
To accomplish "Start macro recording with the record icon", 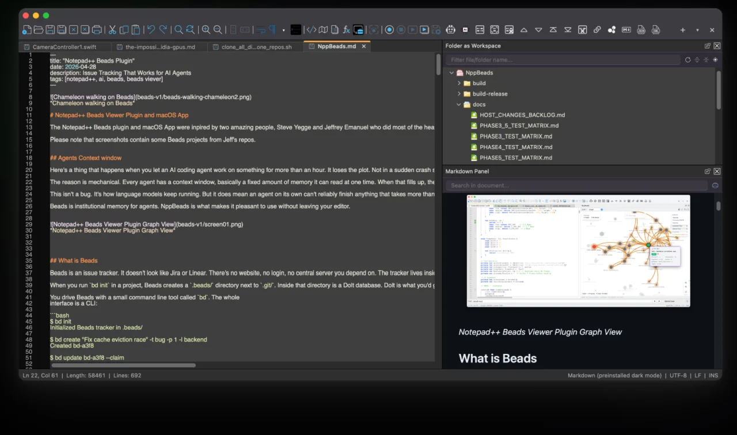I will tap(390, 30).
